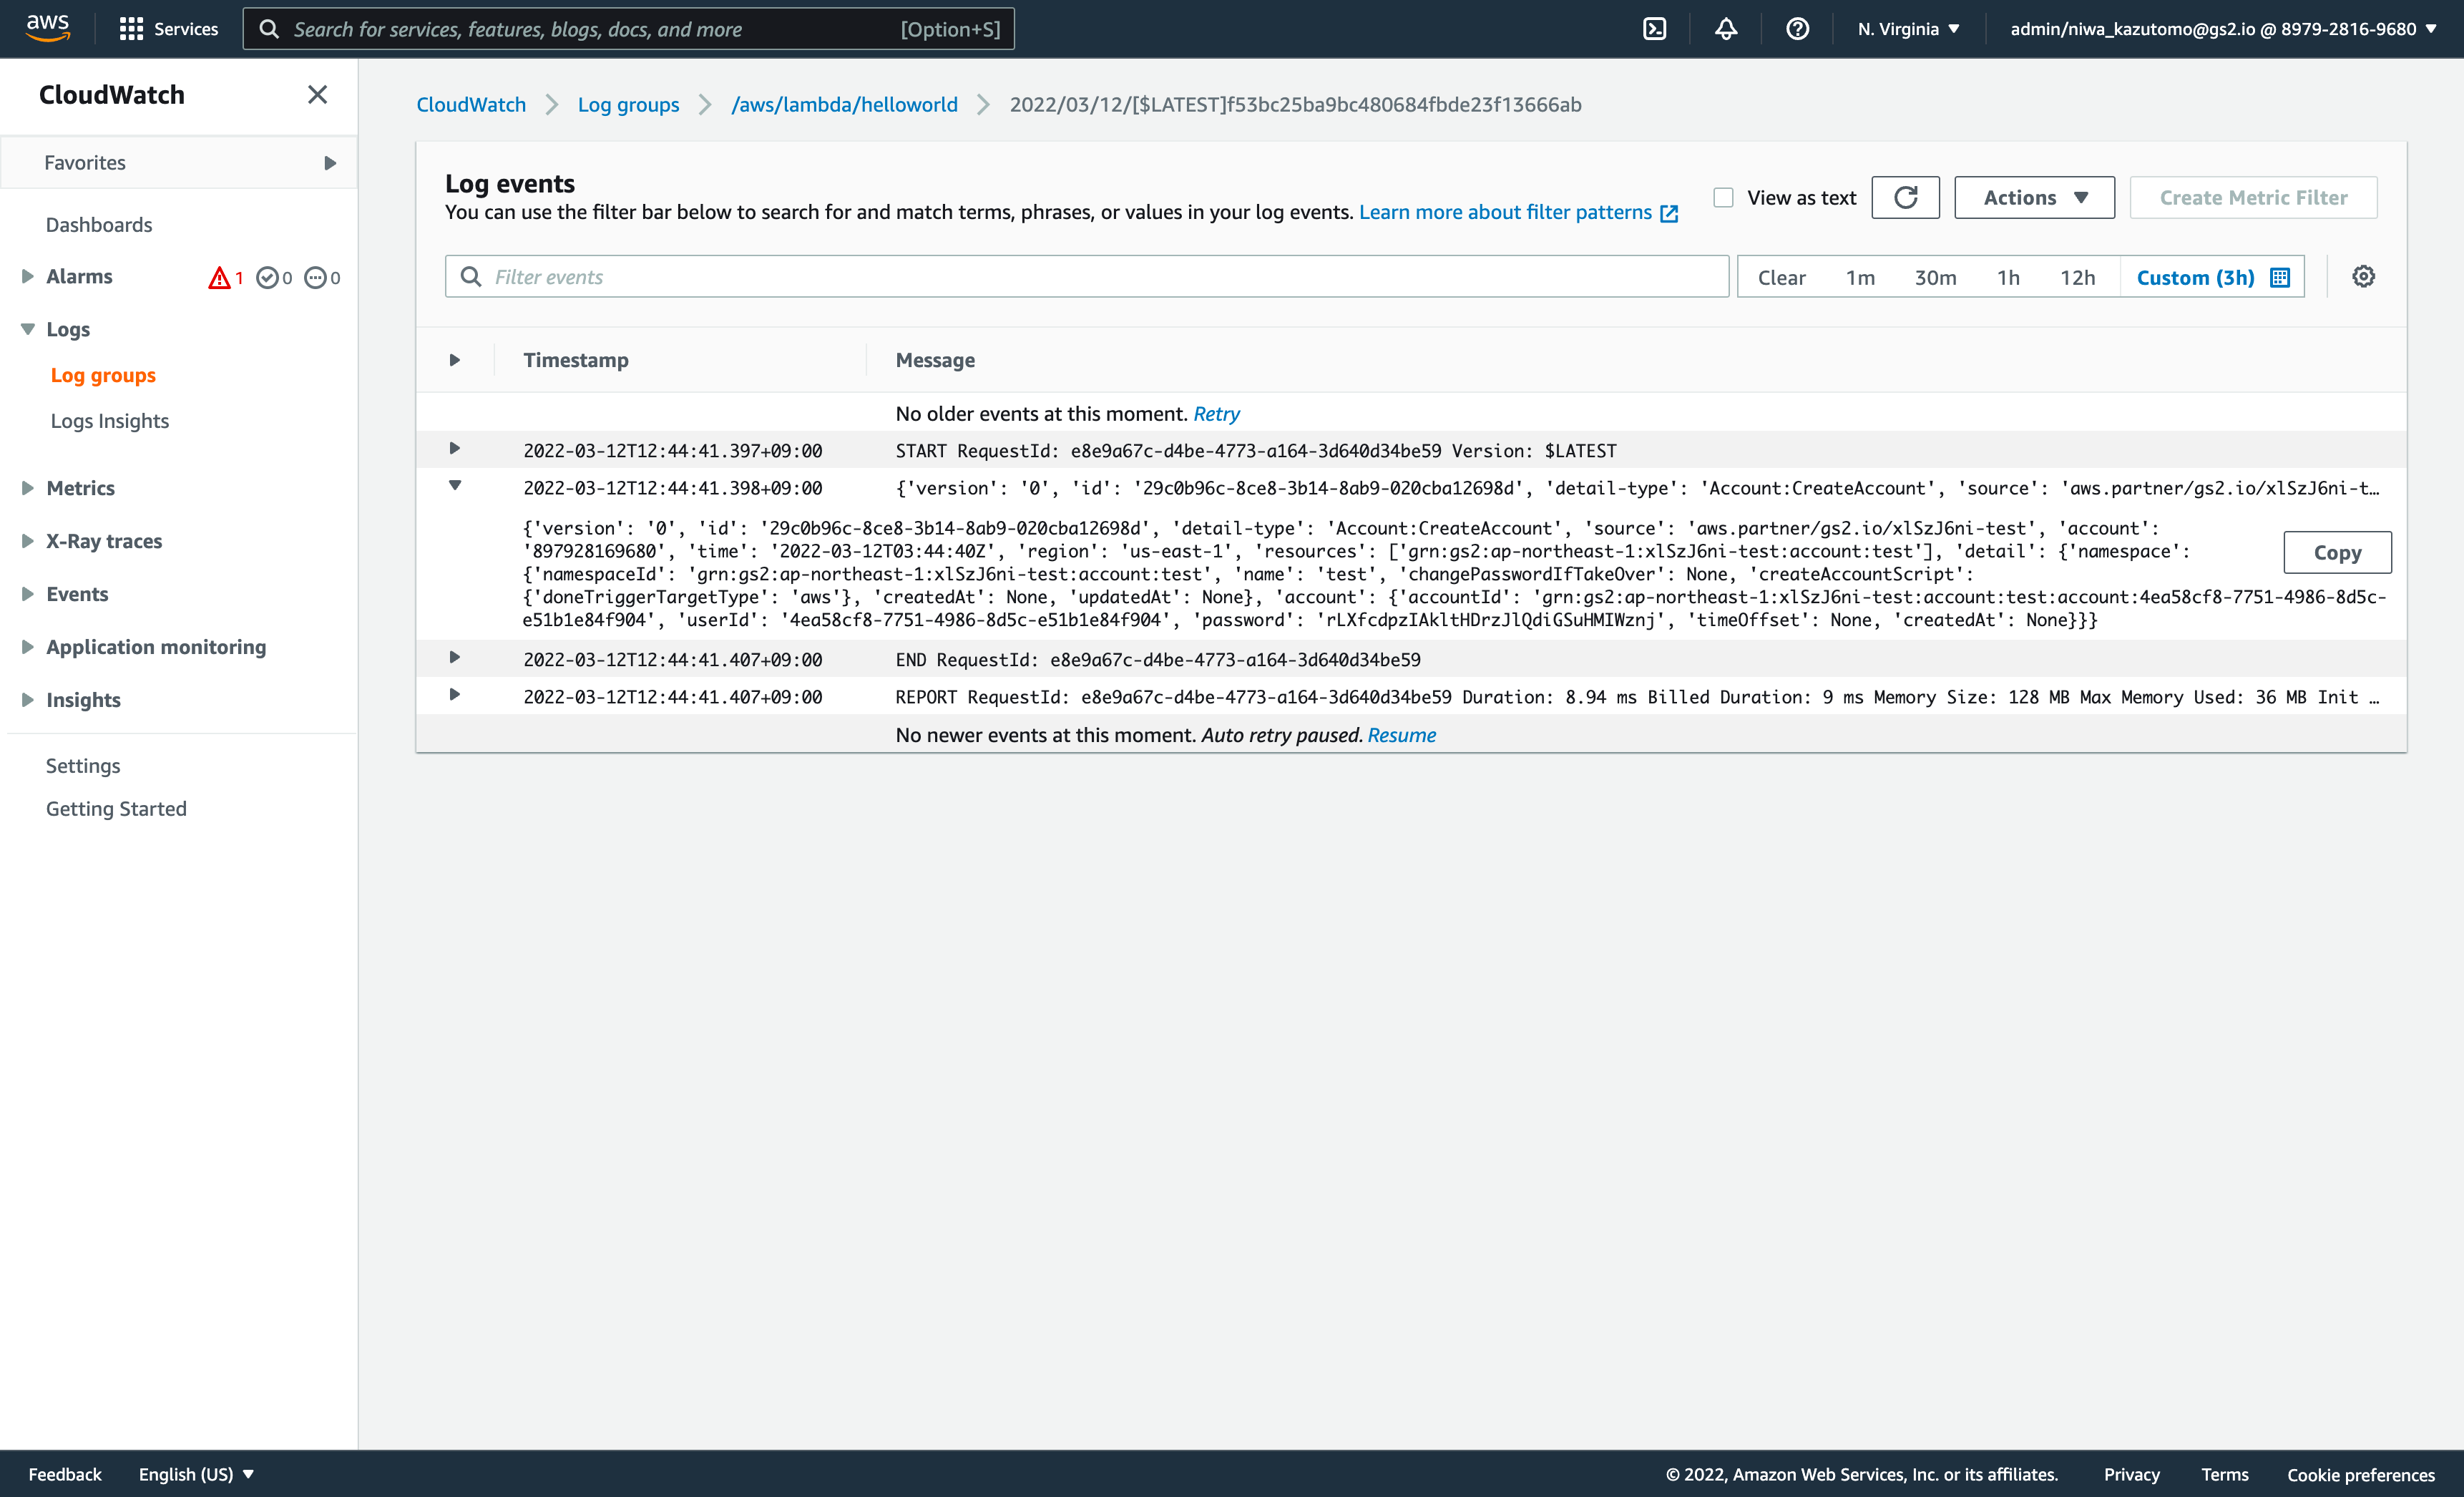Image resolution: width=2464 pixels, height=1497 pixels.
Task: Expand the Application monitoring section
Action: click(27, 647)
